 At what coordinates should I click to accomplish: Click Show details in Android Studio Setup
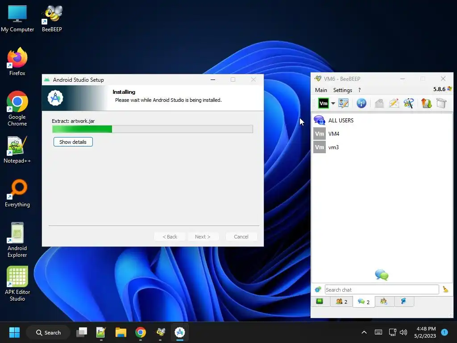pos(73,142)
